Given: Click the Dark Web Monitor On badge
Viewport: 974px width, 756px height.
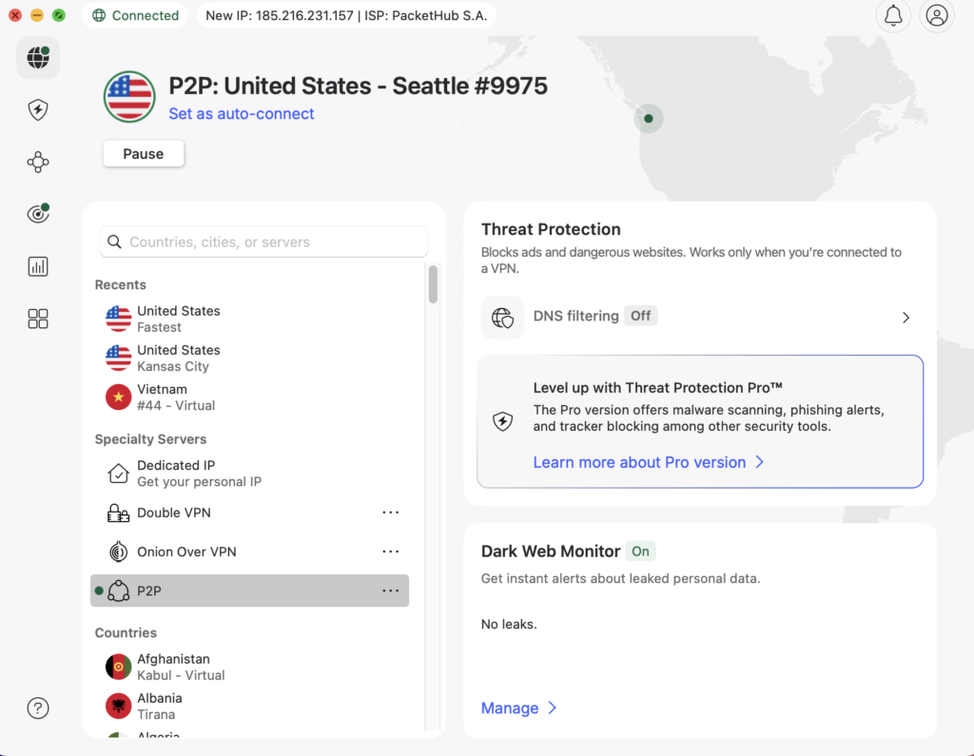Looking at the screenshot, I should (x=640, y=552).
